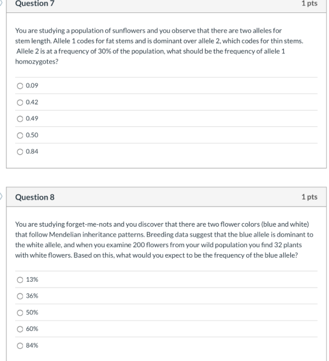329x361 pixels.
Task: Click the 1 pts label on Question 7
Action: pos(310,3)
